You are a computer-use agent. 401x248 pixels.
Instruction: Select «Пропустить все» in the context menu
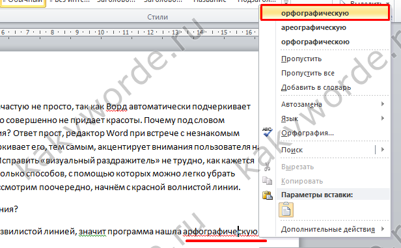308,73
